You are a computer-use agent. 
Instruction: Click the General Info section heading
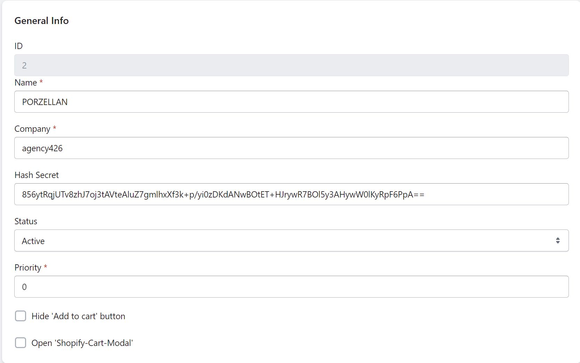(x=41, y=21)
